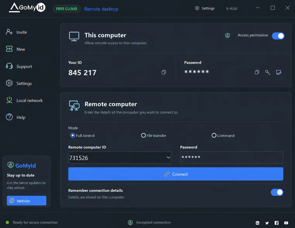Open Support in the sidebar
This screenshot has height=228, width=295.
pyautogui.click(x=19, y=66)
